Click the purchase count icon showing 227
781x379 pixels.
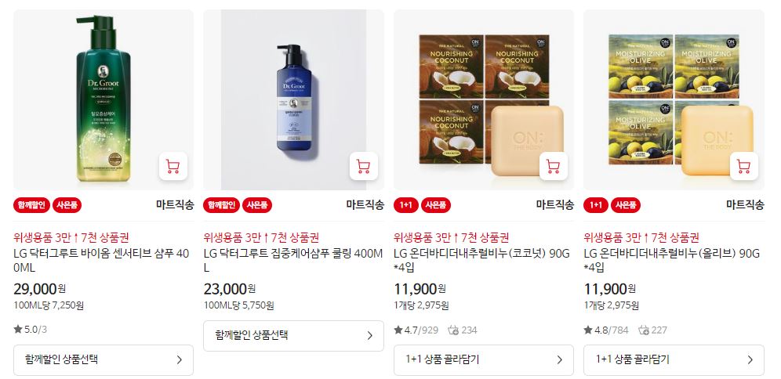[x=644, y=330]
